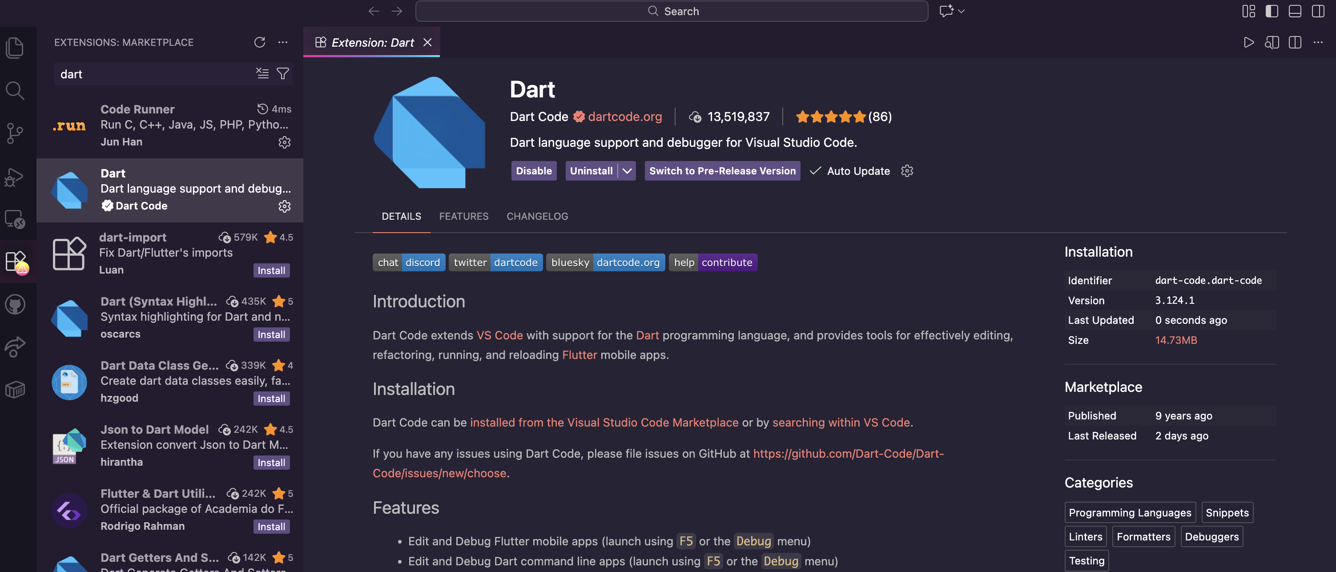
Task: Open the dartcode.org publisher link
Action: [624, 117]
